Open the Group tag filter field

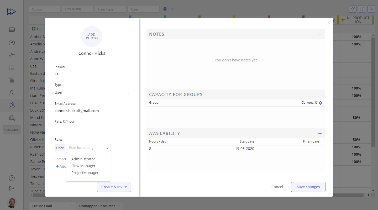click(x=78, y=9)
